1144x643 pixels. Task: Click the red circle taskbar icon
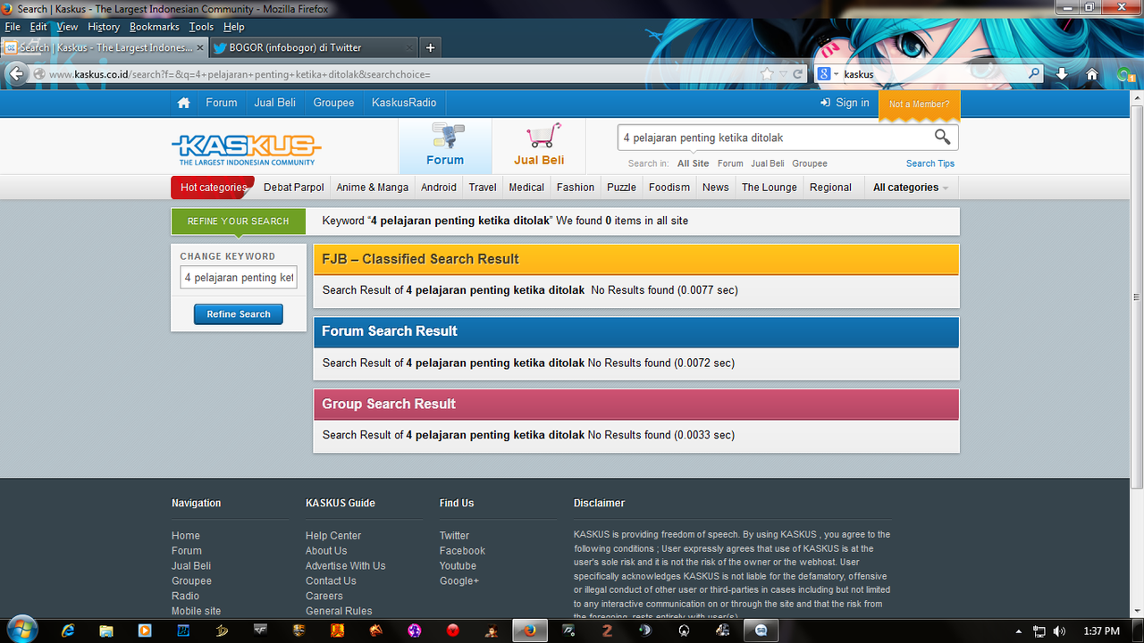[x=453, y=630]
